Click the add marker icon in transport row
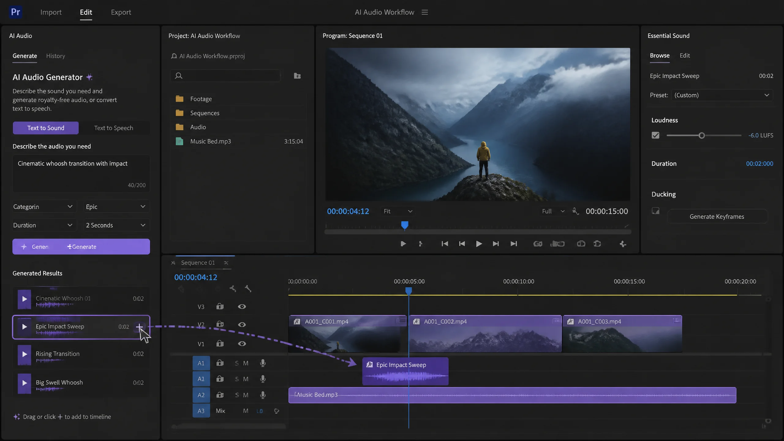Image resolution: width=784 pixels, height=441 pixels. (x=420, y=244)
